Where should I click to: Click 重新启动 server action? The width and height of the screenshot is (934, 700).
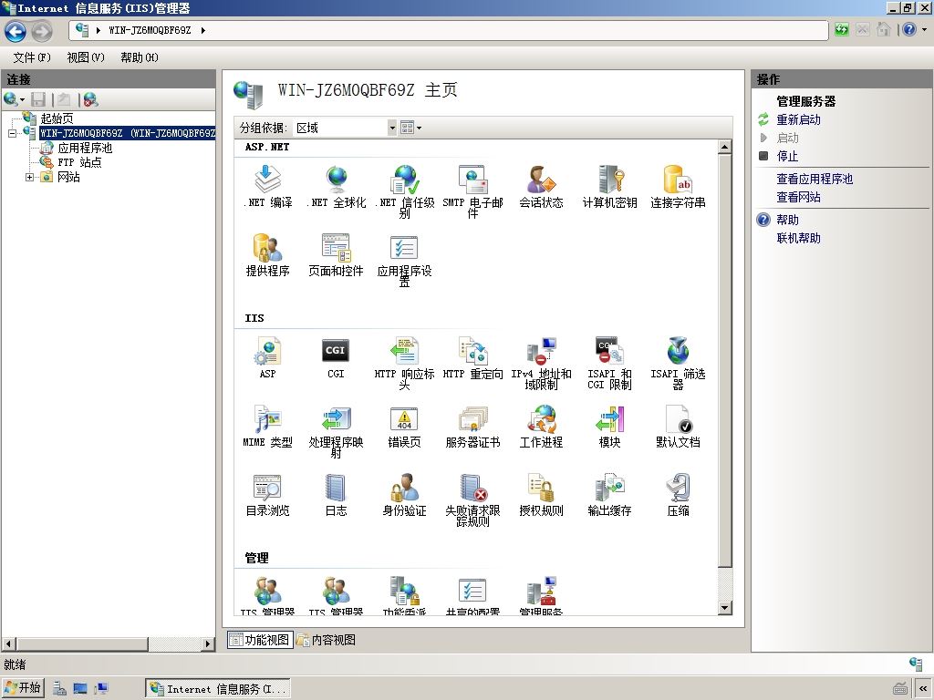(798, 119)
